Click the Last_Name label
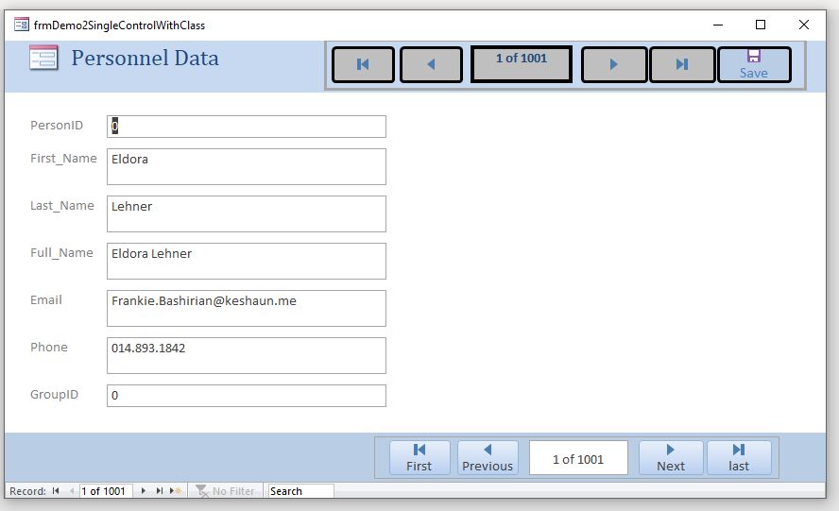Screen dimensions: 839x511 (62, 206)
